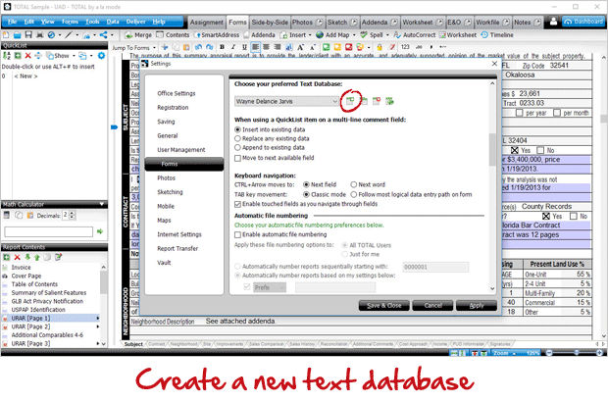Screen dimensions: 608x402
Task: Click the Apply button in Settings
Action: coord(477,306)
